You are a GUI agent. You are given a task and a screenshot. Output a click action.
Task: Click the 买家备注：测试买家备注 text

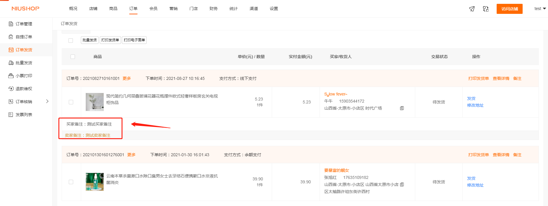tap(89, 124)
